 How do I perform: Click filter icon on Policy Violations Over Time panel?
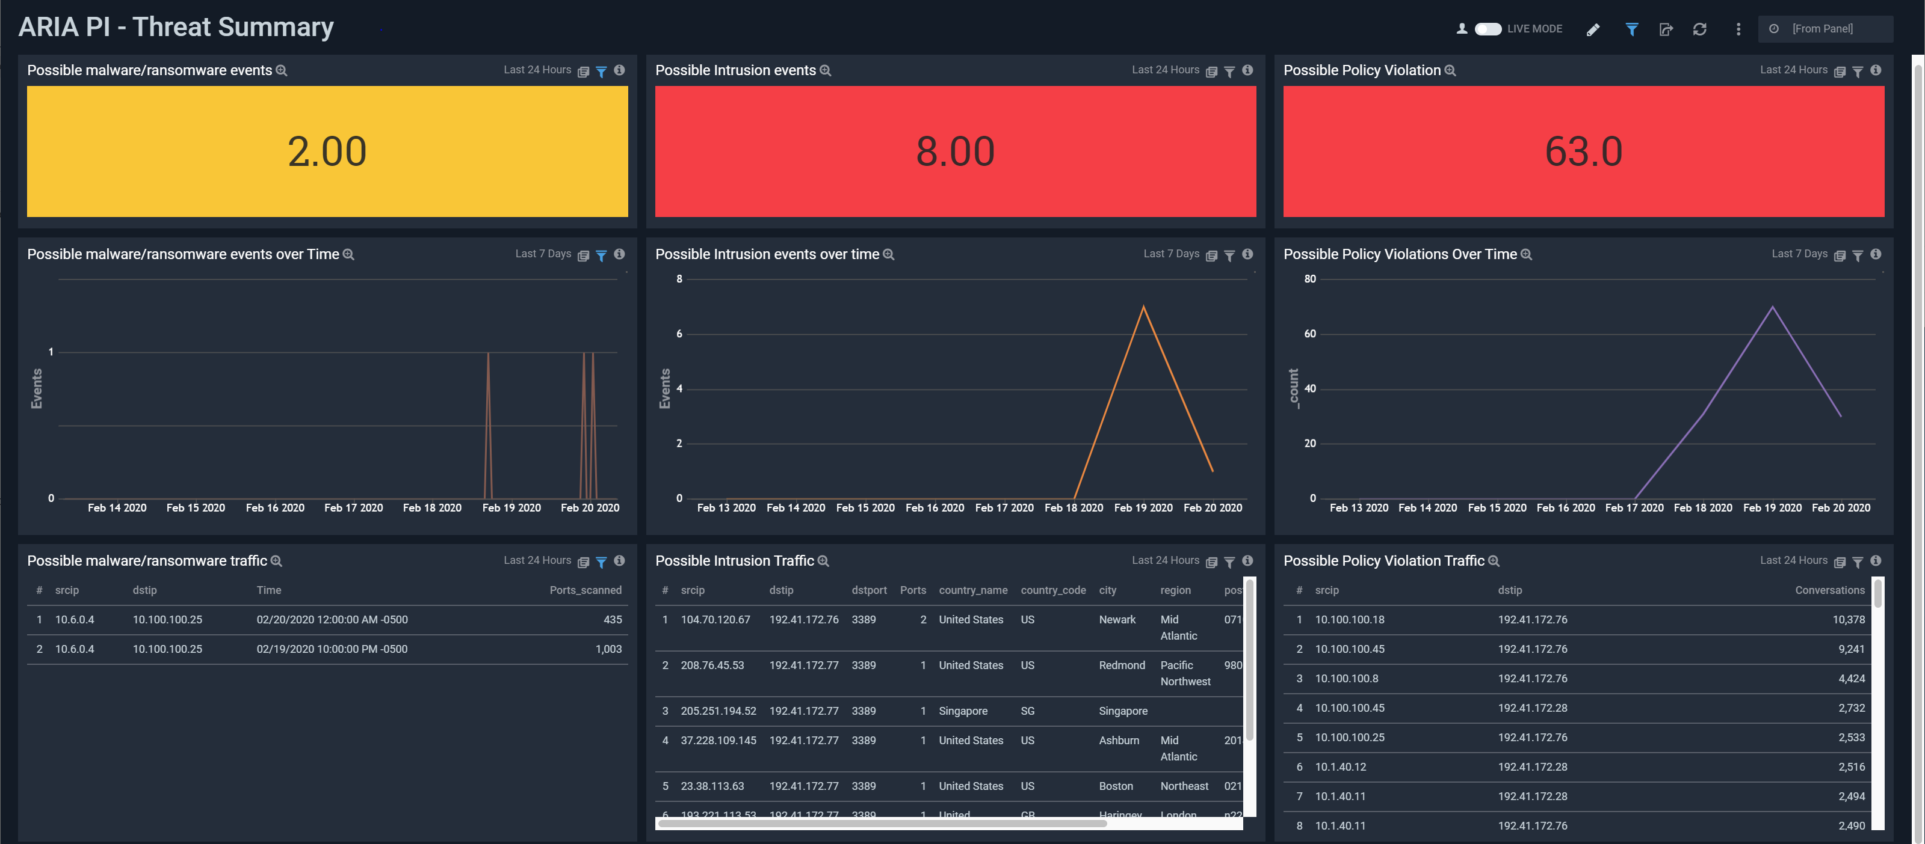click(1858, 256)
